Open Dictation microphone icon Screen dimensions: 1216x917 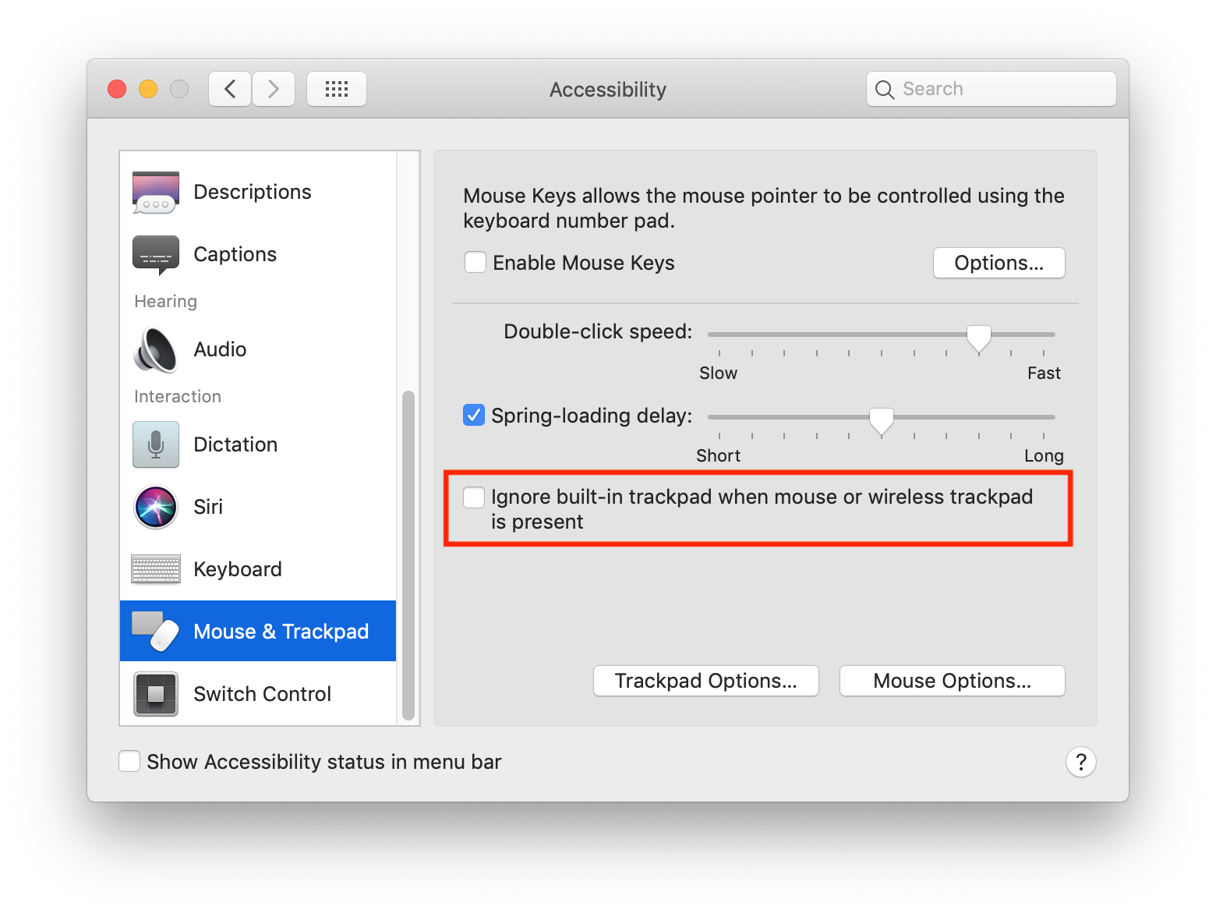click(x=156, y=444)
